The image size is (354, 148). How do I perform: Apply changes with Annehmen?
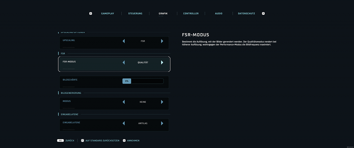133,141
